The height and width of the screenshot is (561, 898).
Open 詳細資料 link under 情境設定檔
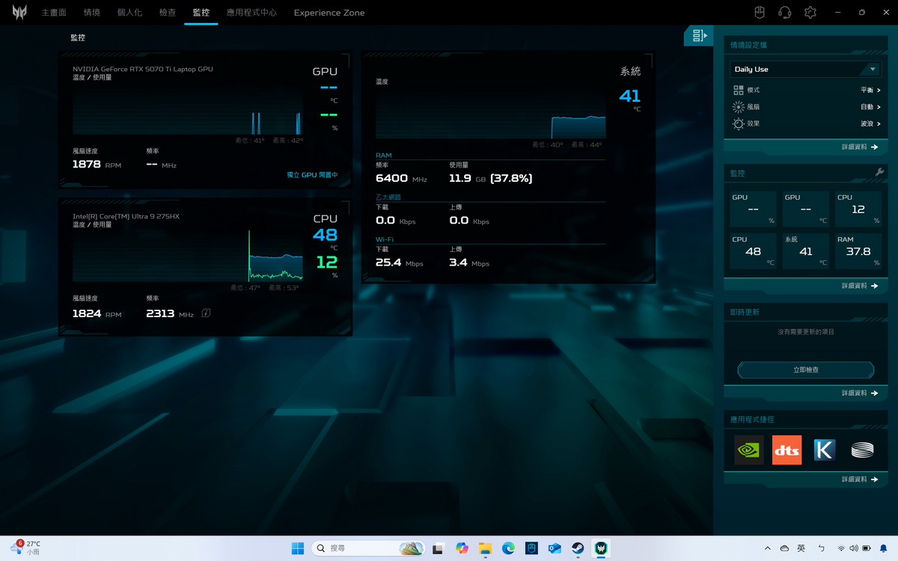point(859,147)
